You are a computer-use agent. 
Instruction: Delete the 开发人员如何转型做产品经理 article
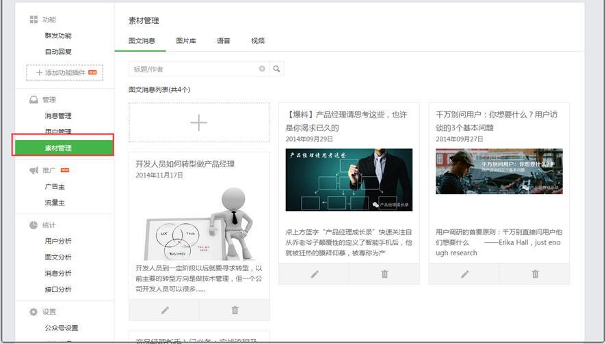(x=235, y=310)
